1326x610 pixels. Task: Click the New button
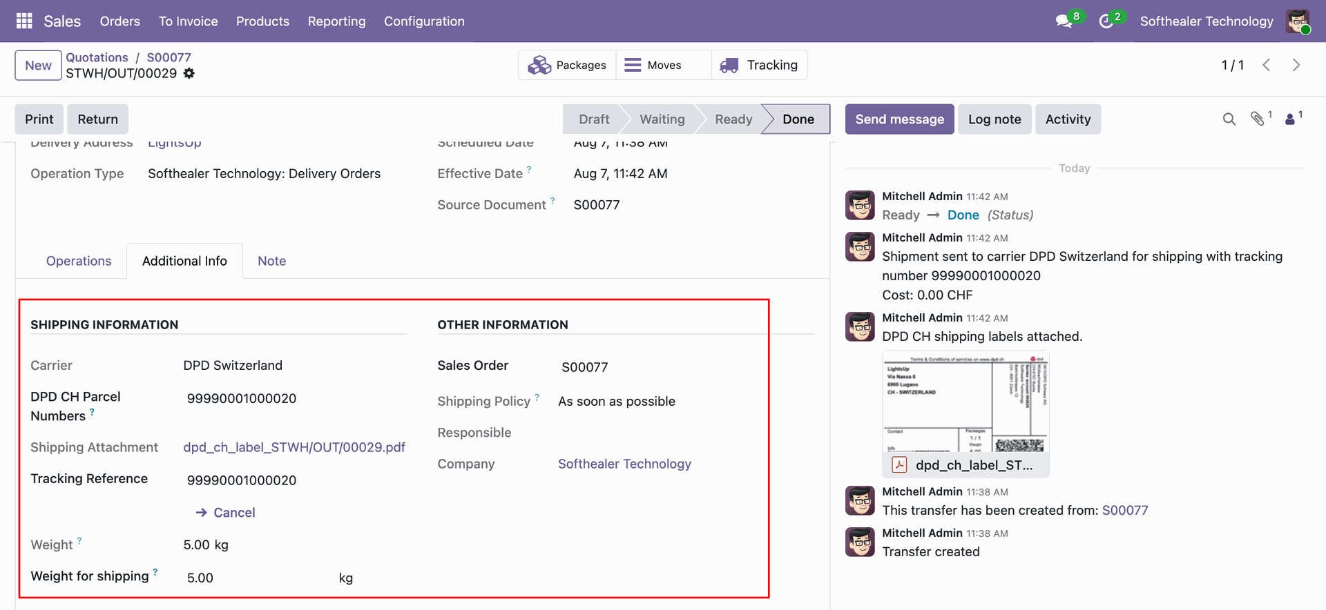[x=38, y=65]
